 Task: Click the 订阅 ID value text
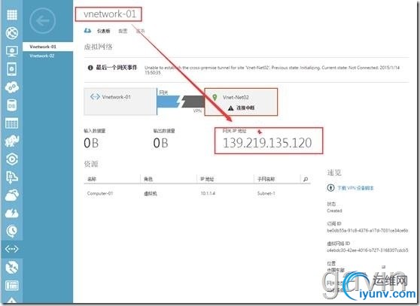click(x=367, y=230)
